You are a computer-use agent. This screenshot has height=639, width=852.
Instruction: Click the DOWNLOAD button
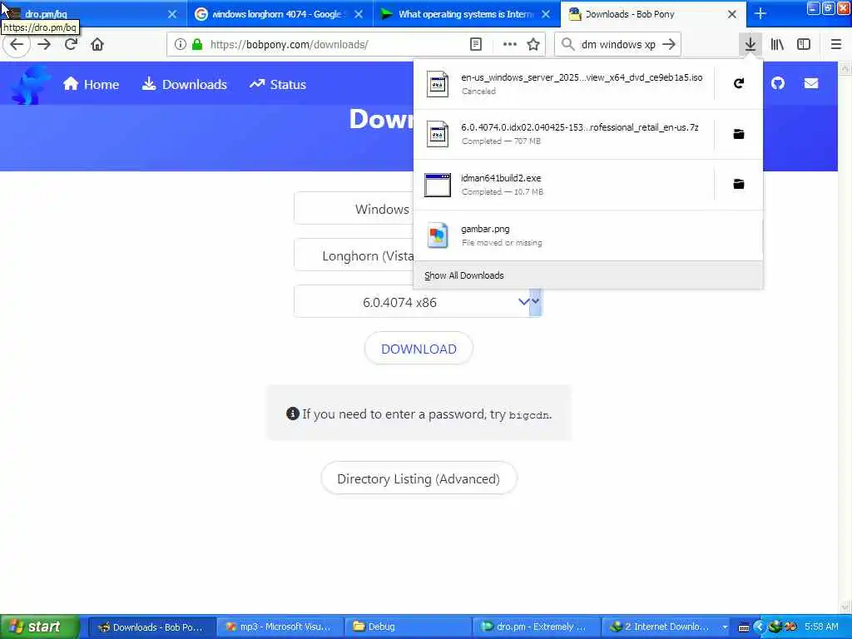point(419,349)
